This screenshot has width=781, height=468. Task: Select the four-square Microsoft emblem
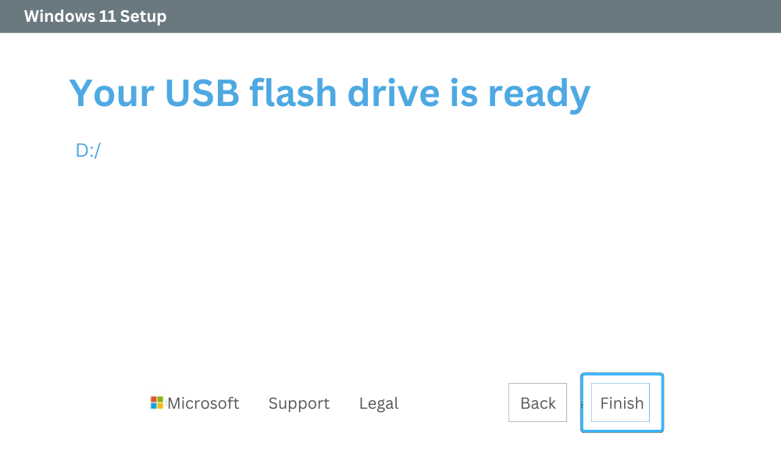(157, 402)
